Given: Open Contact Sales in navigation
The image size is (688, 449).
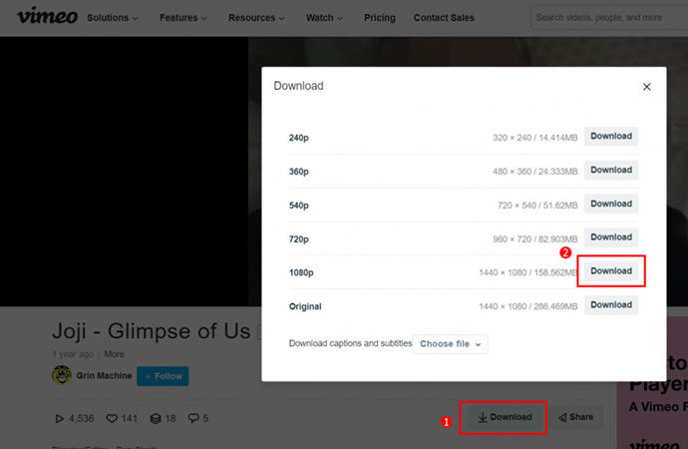Looking at the screenshot, I should 446,18.
